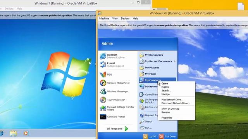
Task: Maximize the Windows 7 VirtualBox window
Action: 138,3
